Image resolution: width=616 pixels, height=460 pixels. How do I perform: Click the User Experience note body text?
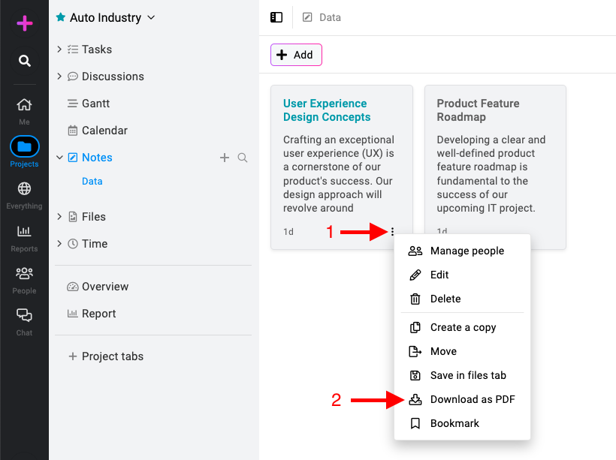pos(338,174)
